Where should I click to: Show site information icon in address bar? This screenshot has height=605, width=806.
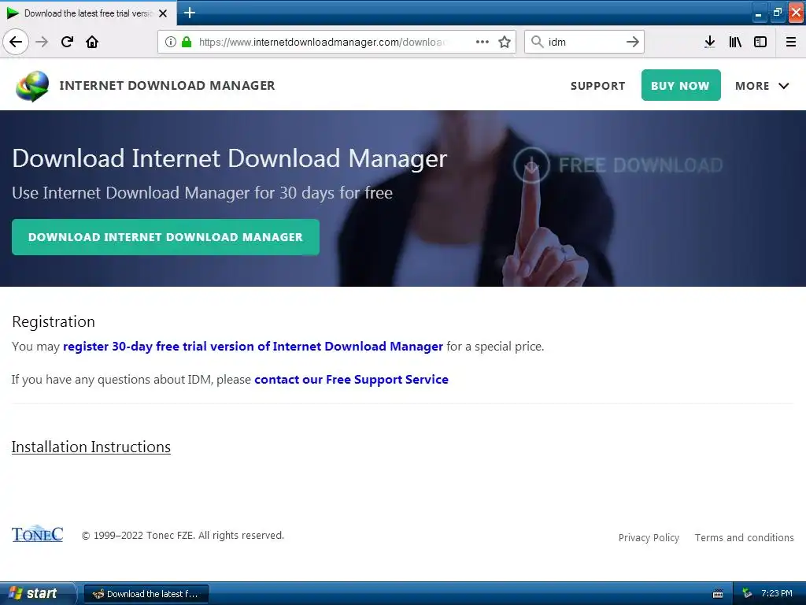(171, 42)
